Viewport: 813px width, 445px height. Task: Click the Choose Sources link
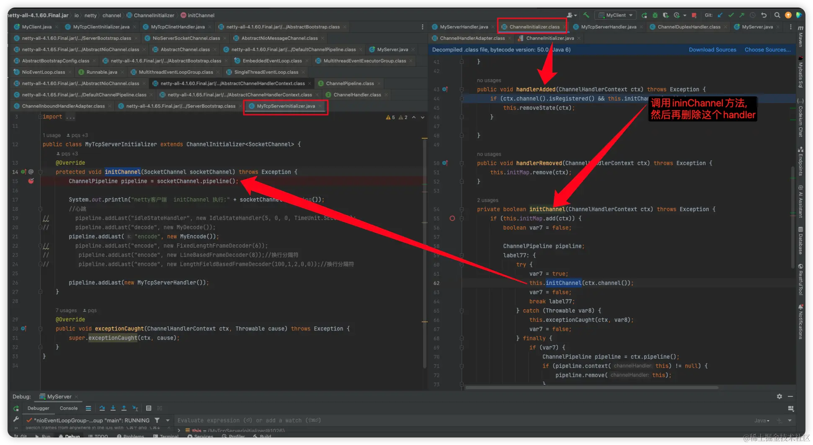pos(768,49)
